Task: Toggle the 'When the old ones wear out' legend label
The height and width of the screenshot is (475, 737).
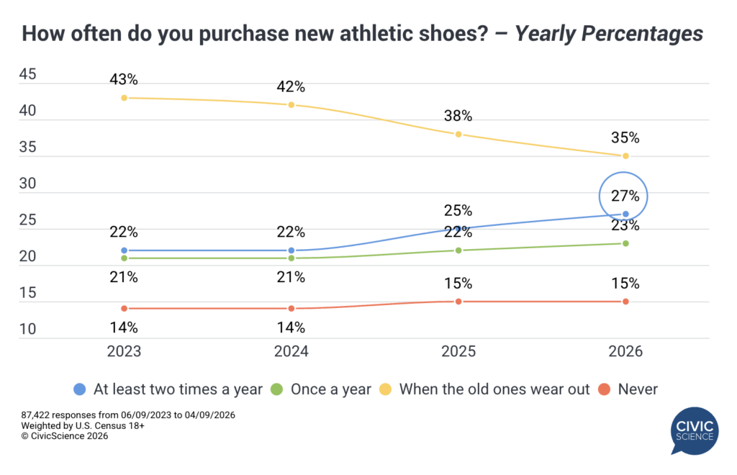Action: (494, 389)
